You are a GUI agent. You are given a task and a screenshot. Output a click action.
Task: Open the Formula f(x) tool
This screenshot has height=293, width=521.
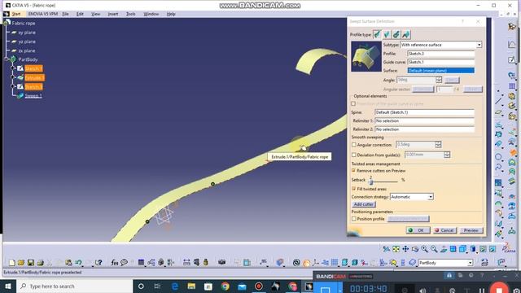pos(115,262)
